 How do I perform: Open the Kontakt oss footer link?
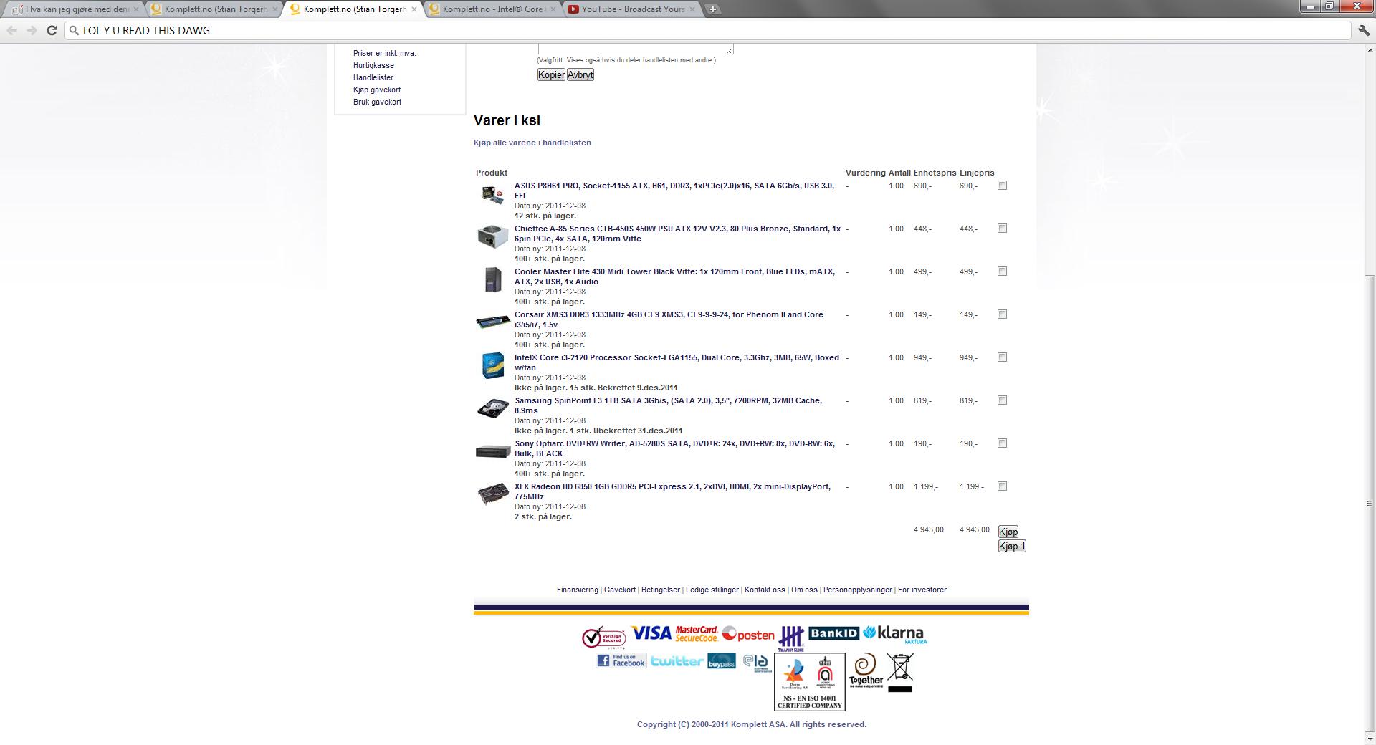[765, 590]
